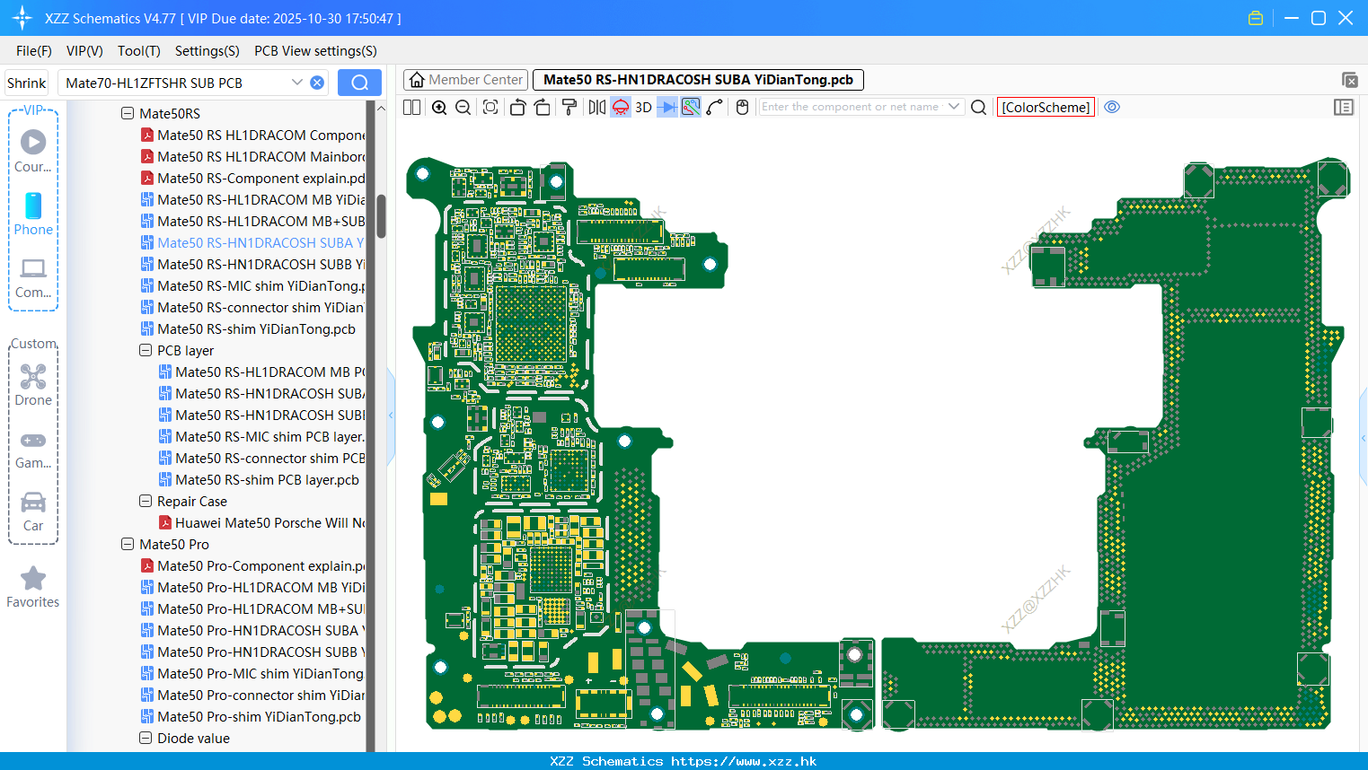Collapse the Diode value node
Viewport: 1368px width, 770px height.
pyautogui.click(x=146, y=739)
